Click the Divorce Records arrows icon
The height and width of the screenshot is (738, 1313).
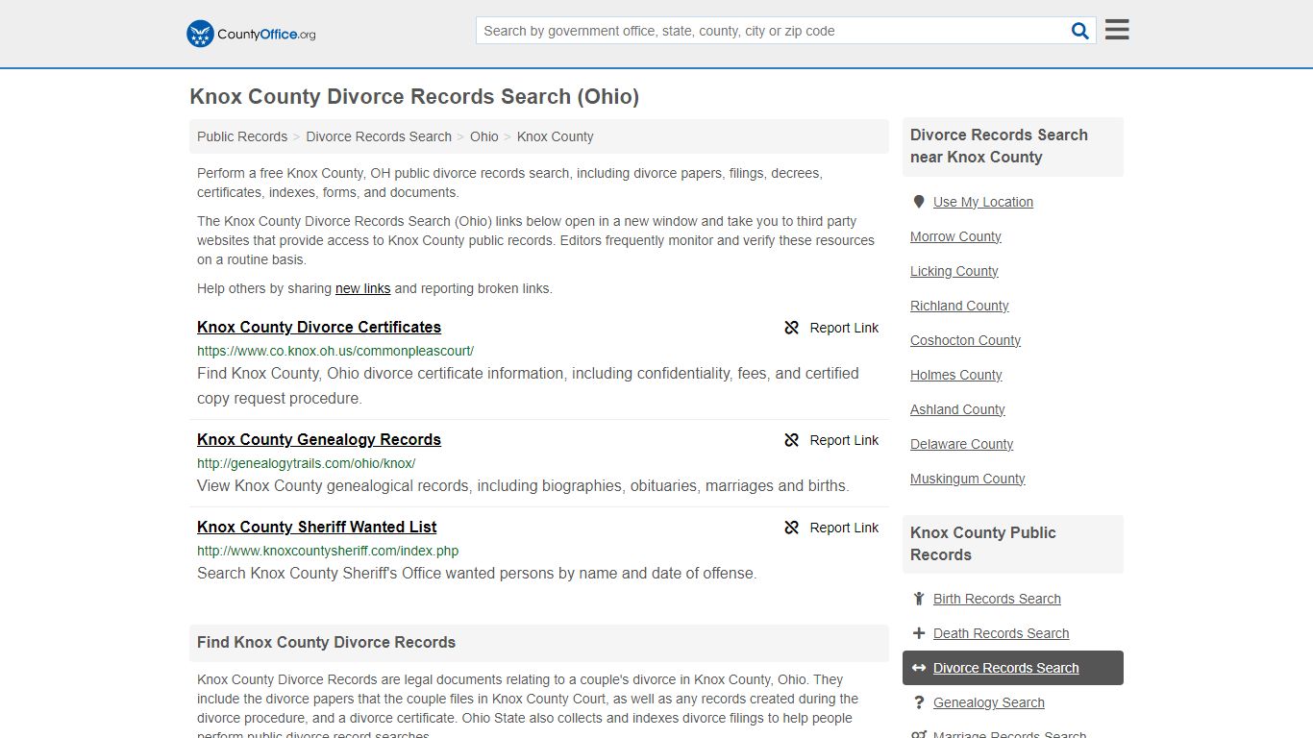(919, 668)
